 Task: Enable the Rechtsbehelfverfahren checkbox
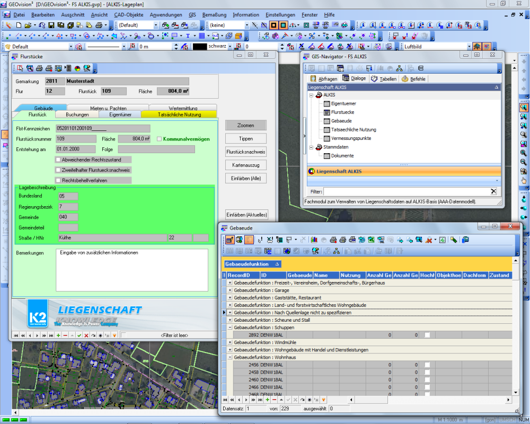pos(58,181)
